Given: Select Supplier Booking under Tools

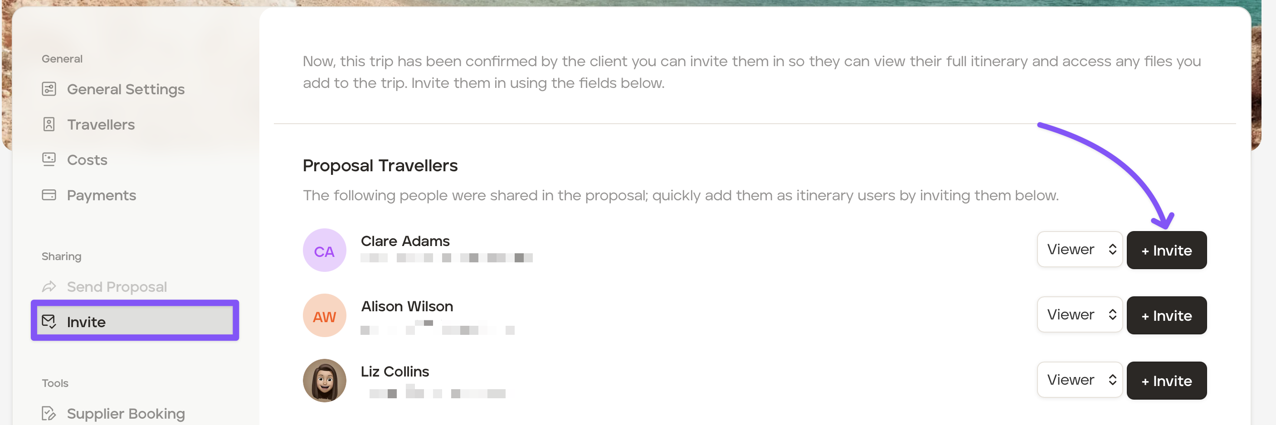Looking at the screenshot, I should pos(126,414).
